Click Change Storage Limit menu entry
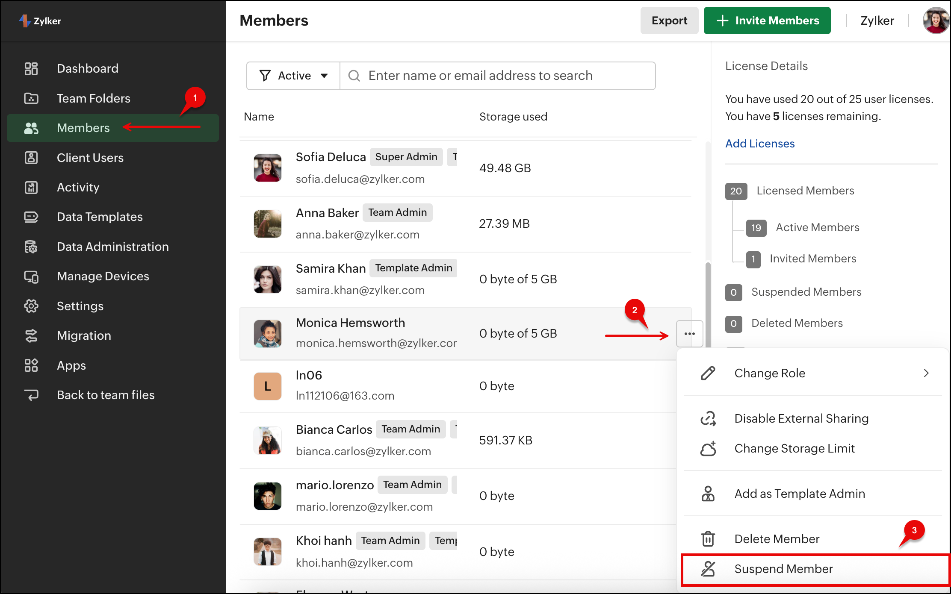The width and height of the screenshot is (951, 594). pyautogui.click(x=794, y=448)
